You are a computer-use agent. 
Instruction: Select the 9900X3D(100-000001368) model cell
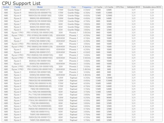point(40,16)
